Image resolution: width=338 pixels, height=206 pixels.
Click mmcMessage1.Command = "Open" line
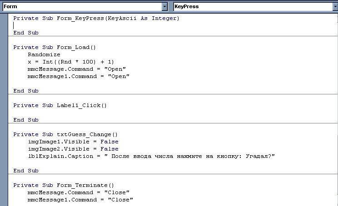point(79,76)
